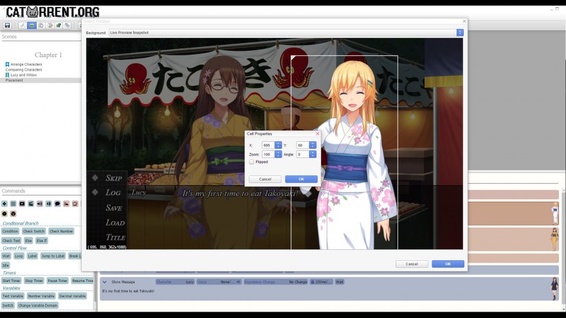The width and height of the screenshot is (566, 318).
Task: Close the Cell Properties dialog
Action: click(x=318, y=134)
